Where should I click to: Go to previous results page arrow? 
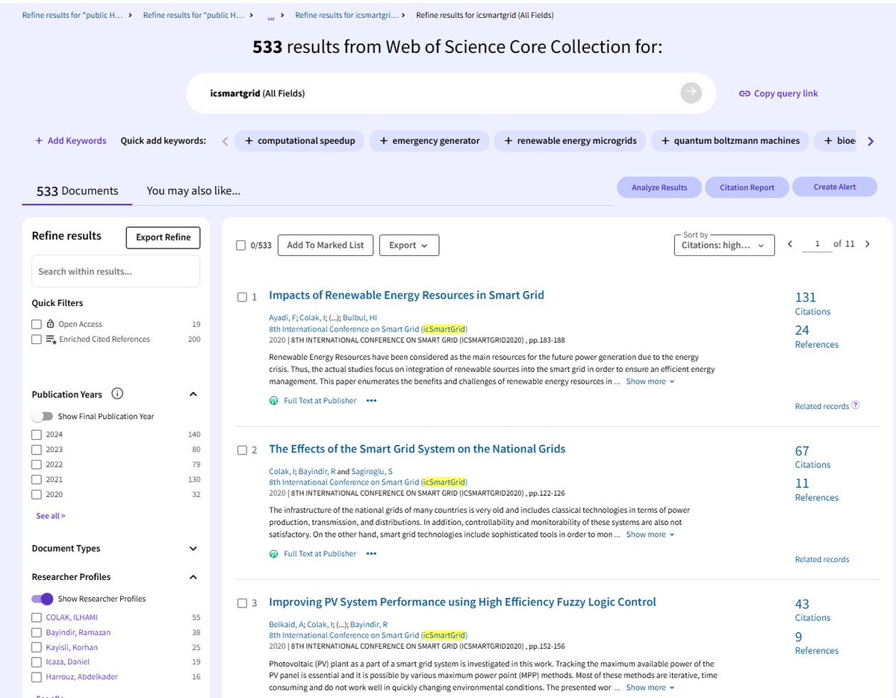click(790, 244)
